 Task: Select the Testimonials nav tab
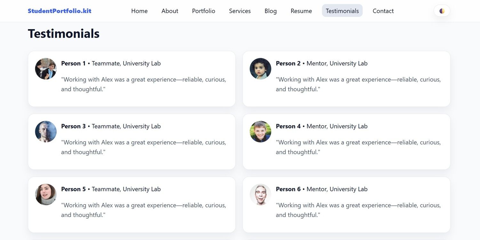(x=342, y=11)
